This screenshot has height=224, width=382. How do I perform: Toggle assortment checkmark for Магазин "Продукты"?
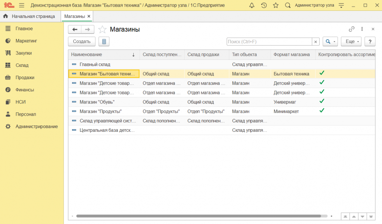[322, 111]
